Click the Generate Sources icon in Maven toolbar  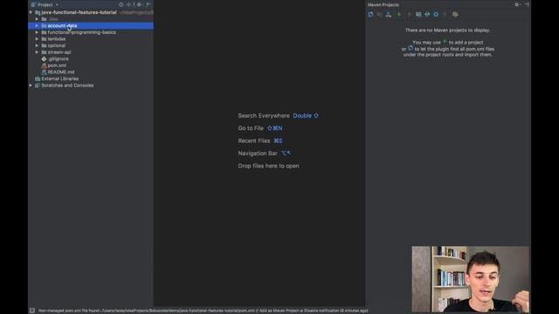(379, 14)
